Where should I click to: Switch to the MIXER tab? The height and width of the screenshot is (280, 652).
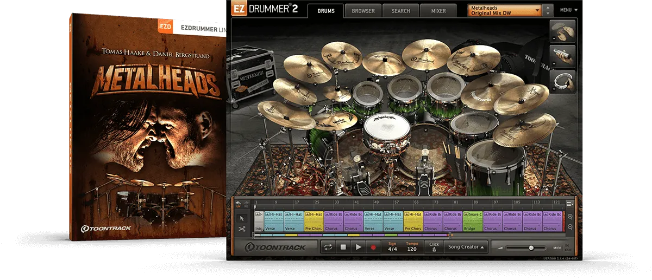438,11
